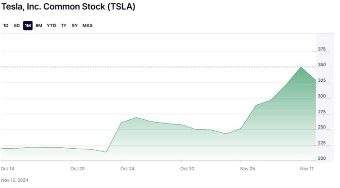Switch to the 5D time range
This screenshot has height=188, width=340.
(17, 26)
